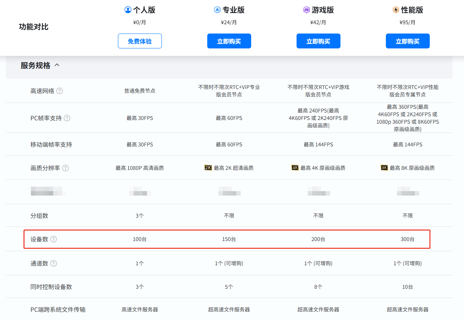The height and width of the screenshot is (320, 464).
Task: Click the 专业版 plan badge icon
Action: (217, 10)
